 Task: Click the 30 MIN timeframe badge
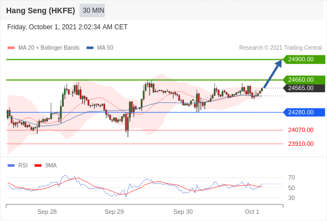pos(92,10)
